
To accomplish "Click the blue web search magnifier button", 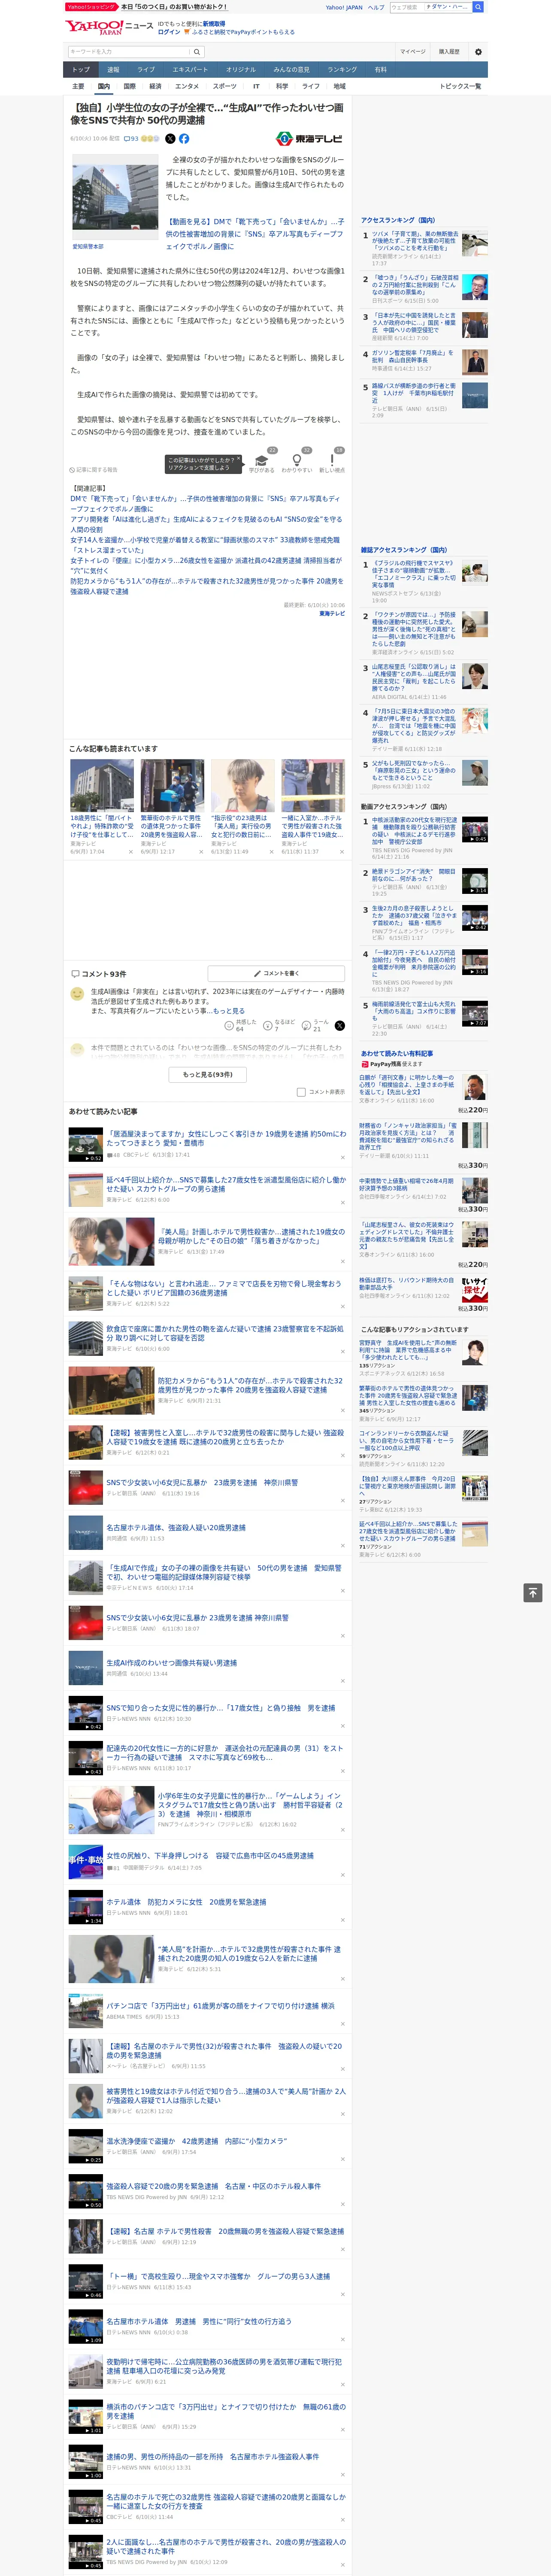I will point(478,7).
